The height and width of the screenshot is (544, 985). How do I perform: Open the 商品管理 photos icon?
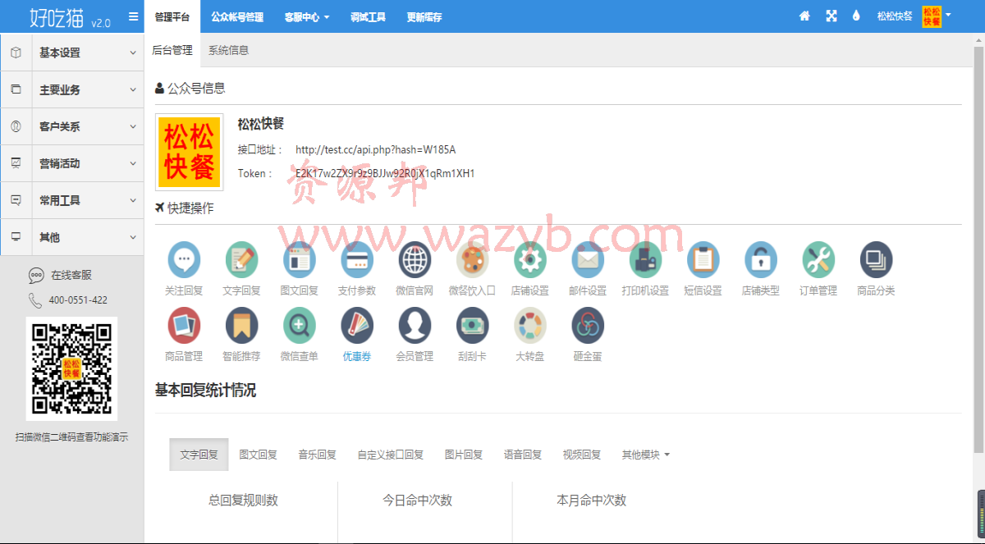tap(184, 325)
